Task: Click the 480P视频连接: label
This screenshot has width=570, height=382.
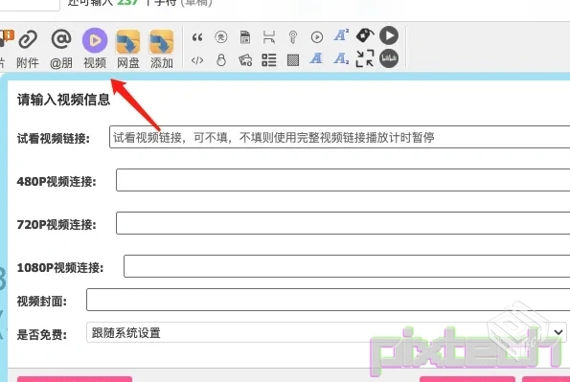Action: (57, 181)
